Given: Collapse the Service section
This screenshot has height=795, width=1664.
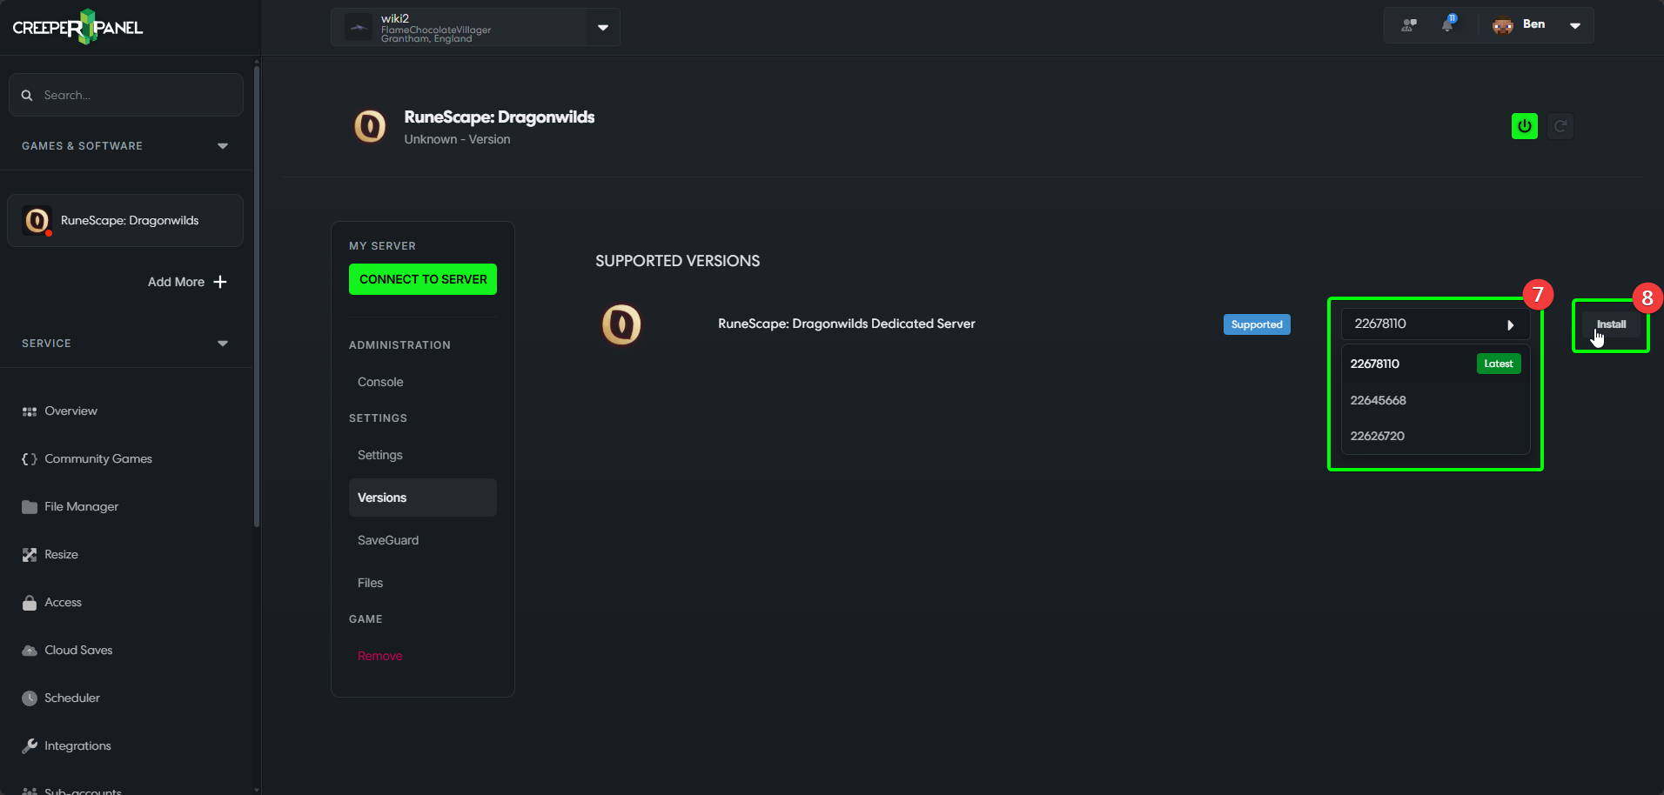Looking at the screenshot, I should tap(223, 344).
